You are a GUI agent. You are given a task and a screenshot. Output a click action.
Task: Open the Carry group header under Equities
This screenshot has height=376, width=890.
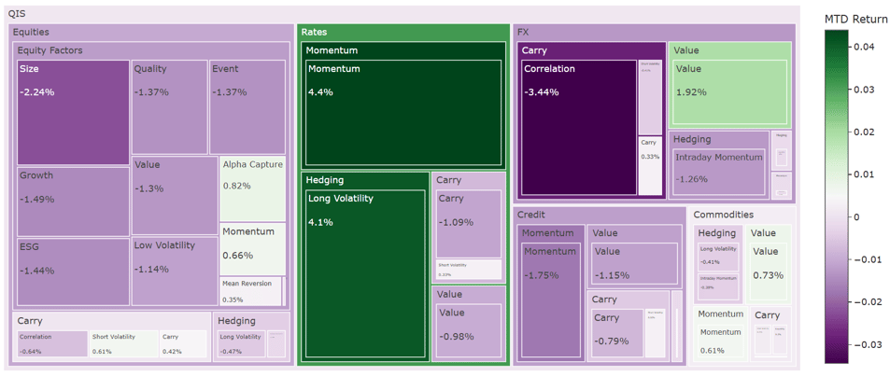111,320
